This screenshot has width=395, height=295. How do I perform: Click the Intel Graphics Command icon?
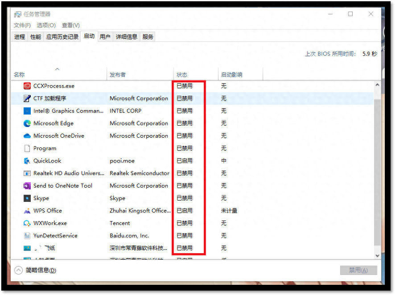27,111
